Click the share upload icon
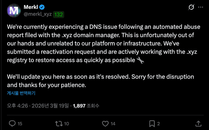The width and height of the screenshot is (209, 130). click(x=198, y=123)
